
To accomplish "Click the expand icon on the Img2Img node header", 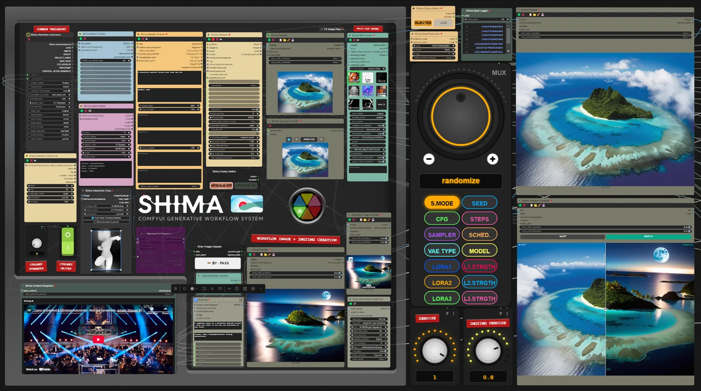I will [241, 300].
